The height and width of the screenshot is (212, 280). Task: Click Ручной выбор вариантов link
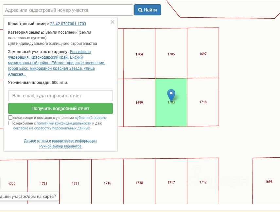(61, 146)
